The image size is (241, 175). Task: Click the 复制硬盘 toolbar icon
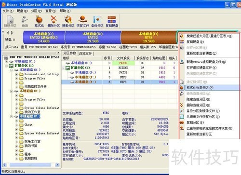pyautogui.click(x=112, y=21)
